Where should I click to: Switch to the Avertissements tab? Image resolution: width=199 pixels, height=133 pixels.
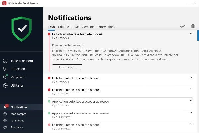(x=84, y=27)
